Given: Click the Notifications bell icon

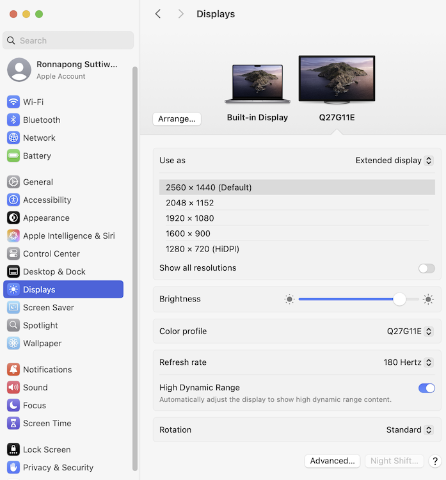Looking at the screenshot, I should (13, 369).
